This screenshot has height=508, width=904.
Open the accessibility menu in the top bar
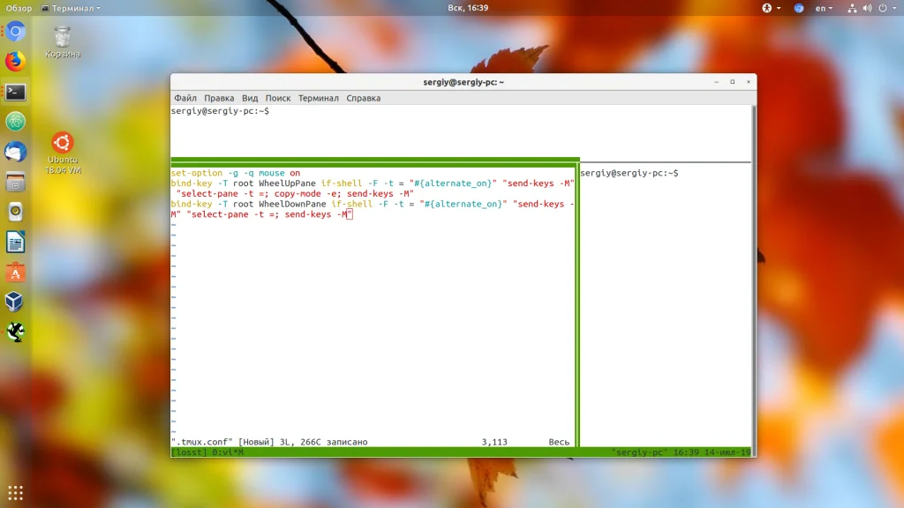pos(767,8)
